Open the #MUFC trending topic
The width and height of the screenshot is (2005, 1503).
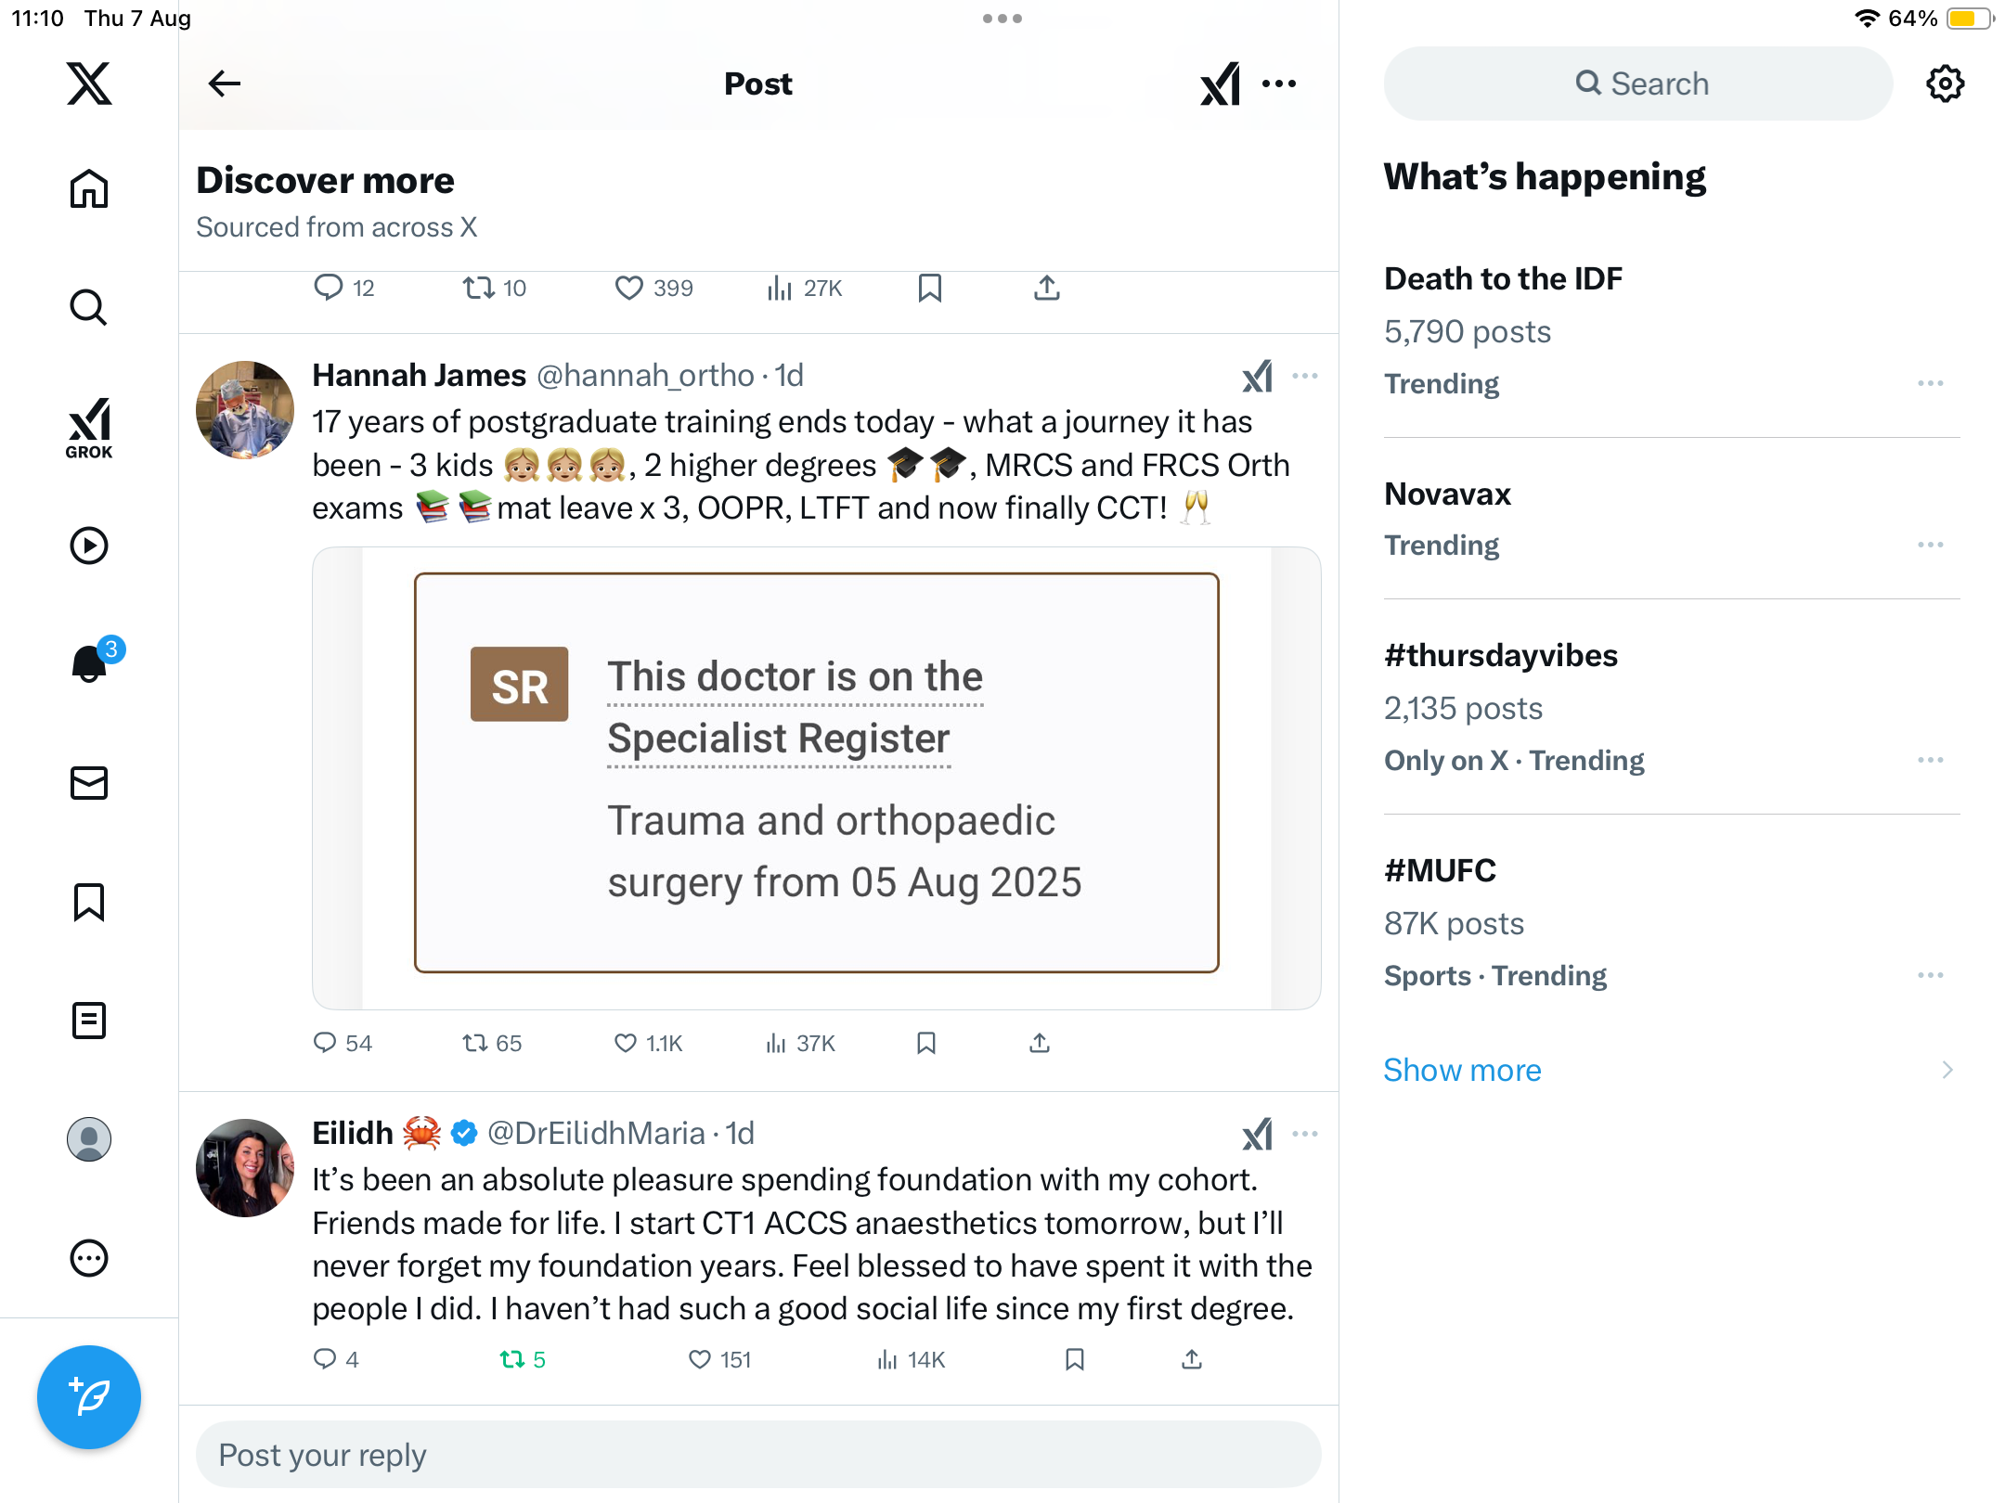1440,870
